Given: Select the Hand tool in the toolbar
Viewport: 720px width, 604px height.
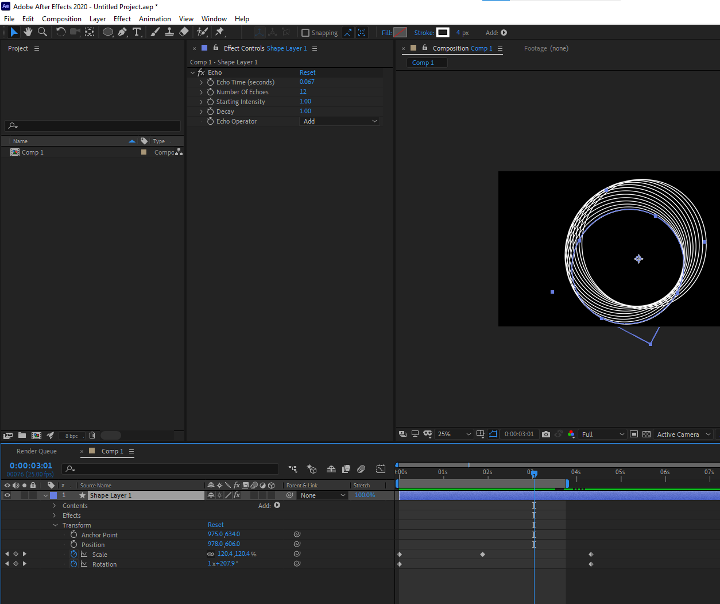Looking at the screenshot, I should tap(28, 32).
